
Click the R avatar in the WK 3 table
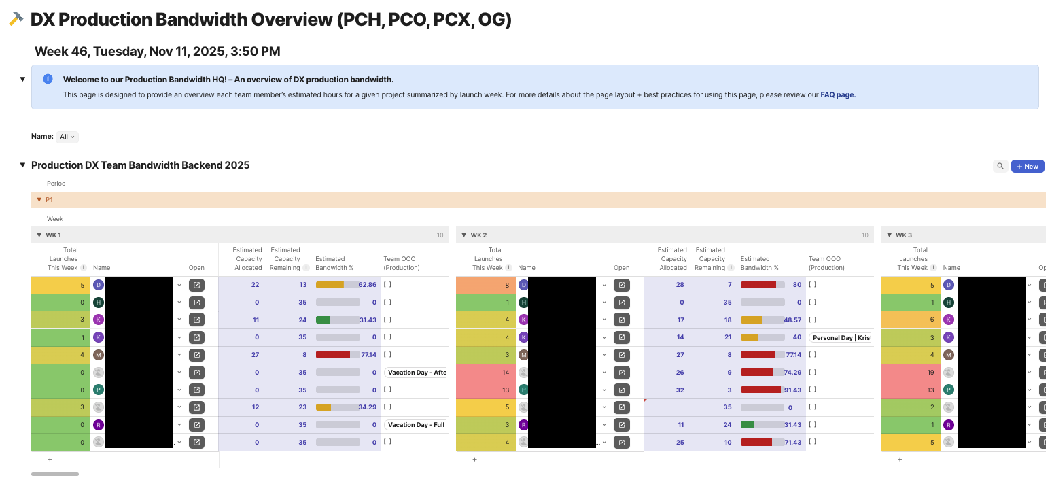[x=948, y=425]
